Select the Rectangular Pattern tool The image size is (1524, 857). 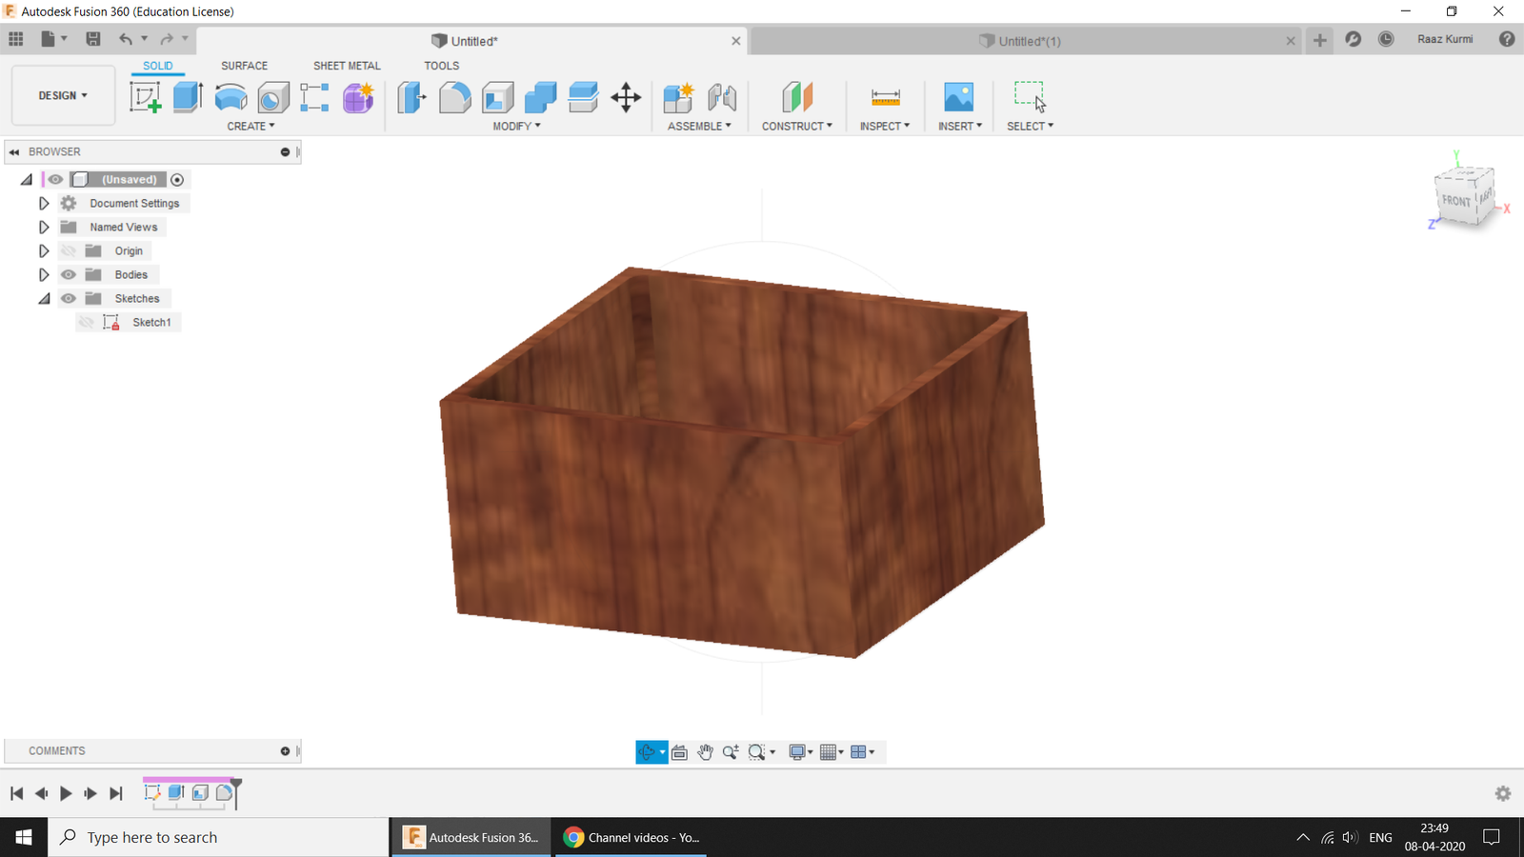[314, 97]
